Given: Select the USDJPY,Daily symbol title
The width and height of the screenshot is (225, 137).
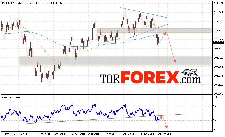Looking at the screenshot, I should [13, 3].
